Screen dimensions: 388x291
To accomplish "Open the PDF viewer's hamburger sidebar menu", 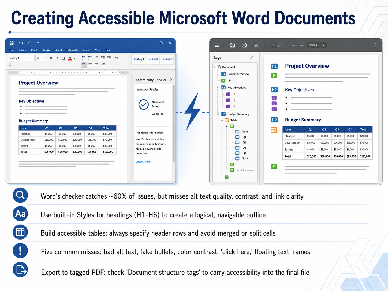I will click(217, 45).
